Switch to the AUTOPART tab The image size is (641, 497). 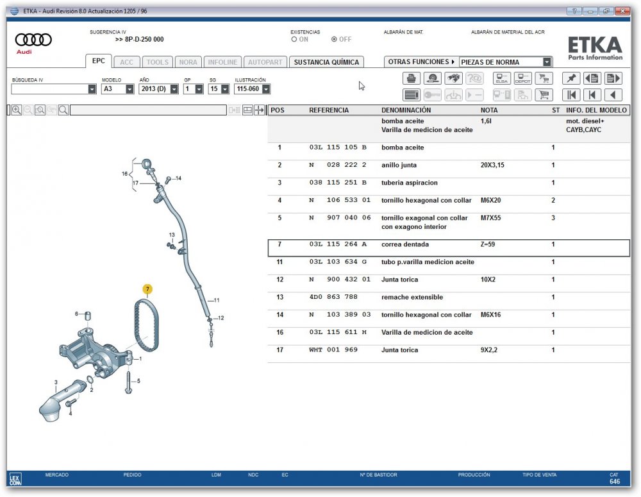pyautogui.click(x=265, y=62)
